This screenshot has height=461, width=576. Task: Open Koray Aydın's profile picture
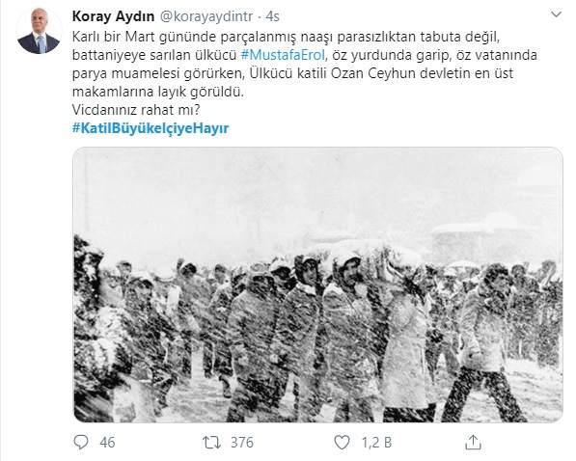click(39, 31)
